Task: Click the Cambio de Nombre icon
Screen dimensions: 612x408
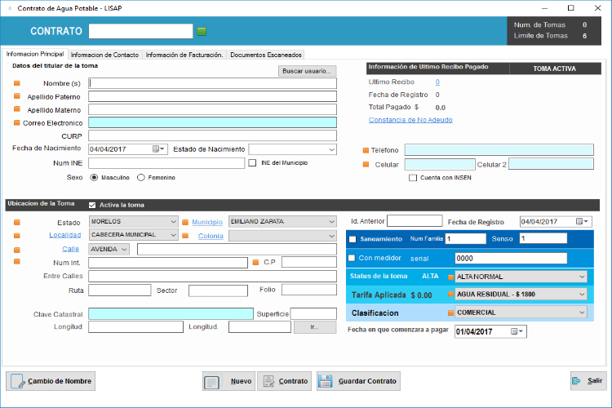Action: point(16,381)
